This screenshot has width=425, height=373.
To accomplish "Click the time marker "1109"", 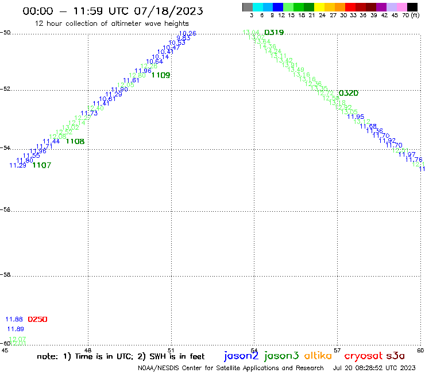I will pyautogui.click(x=161, y=75).
